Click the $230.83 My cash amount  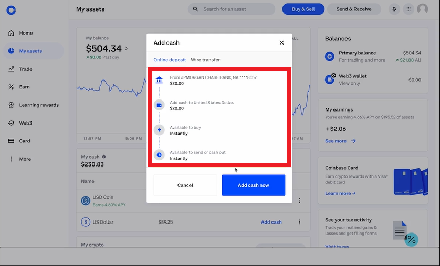click(92, 164)
